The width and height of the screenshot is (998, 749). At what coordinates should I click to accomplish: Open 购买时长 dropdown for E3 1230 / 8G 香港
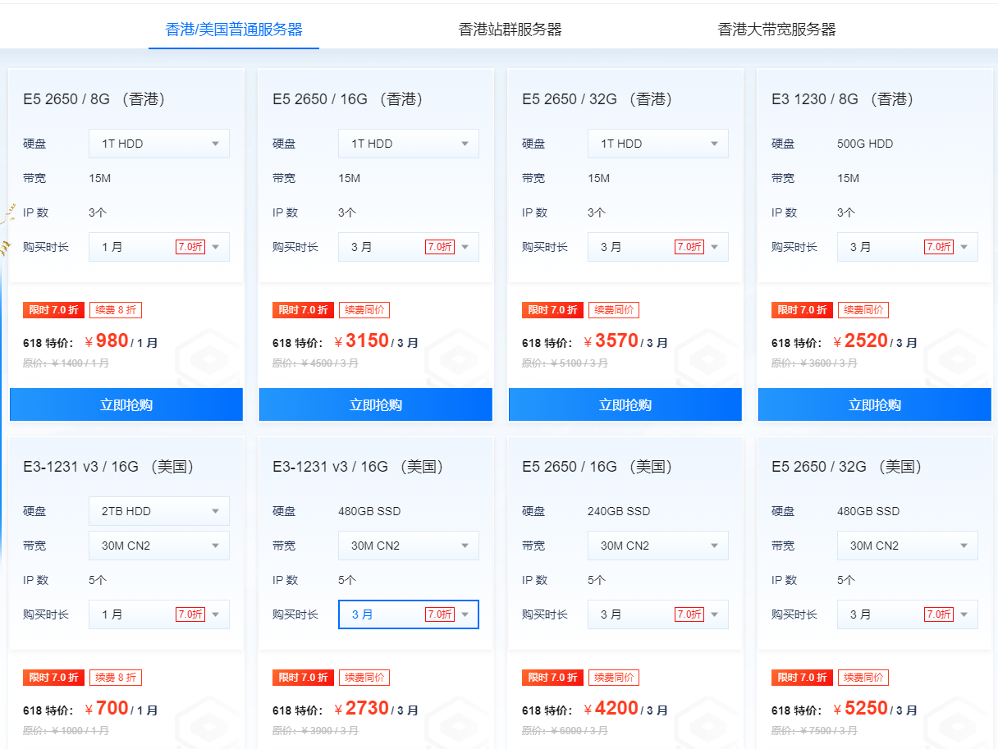[908, 247]
